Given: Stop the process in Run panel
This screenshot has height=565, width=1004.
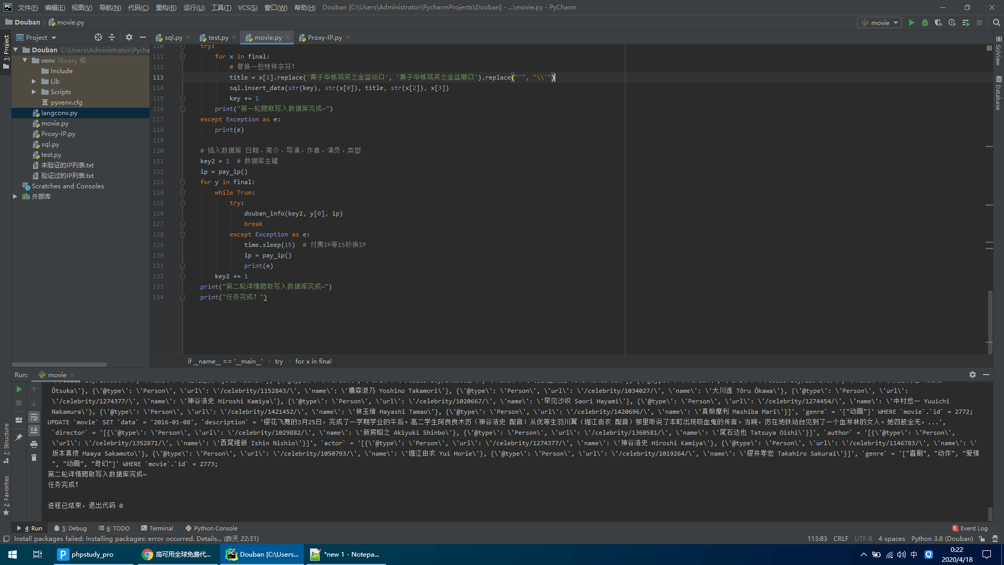Looking at the screenshot, I should point(19,403).
